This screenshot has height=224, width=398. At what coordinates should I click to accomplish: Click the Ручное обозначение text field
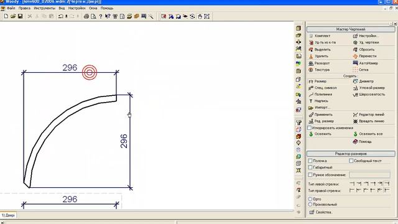click(x=369, y=174)
